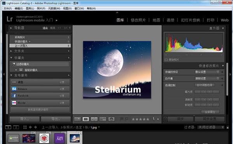Screen dimensions: 233x144
Task: Switch to Loupe view icon
Action: 86,119
